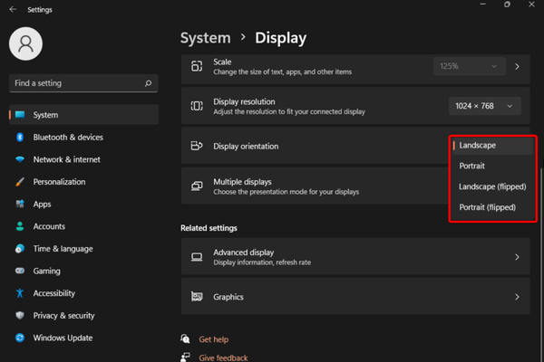Open the Accessibility settings

[x=83, y=293]
